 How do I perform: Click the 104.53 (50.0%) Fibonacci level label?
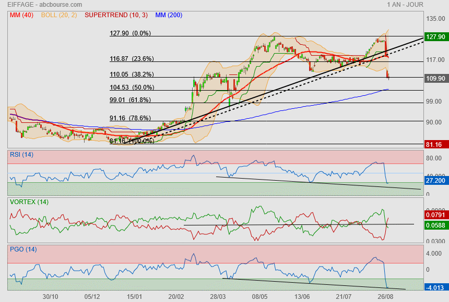tap(131, 87)
